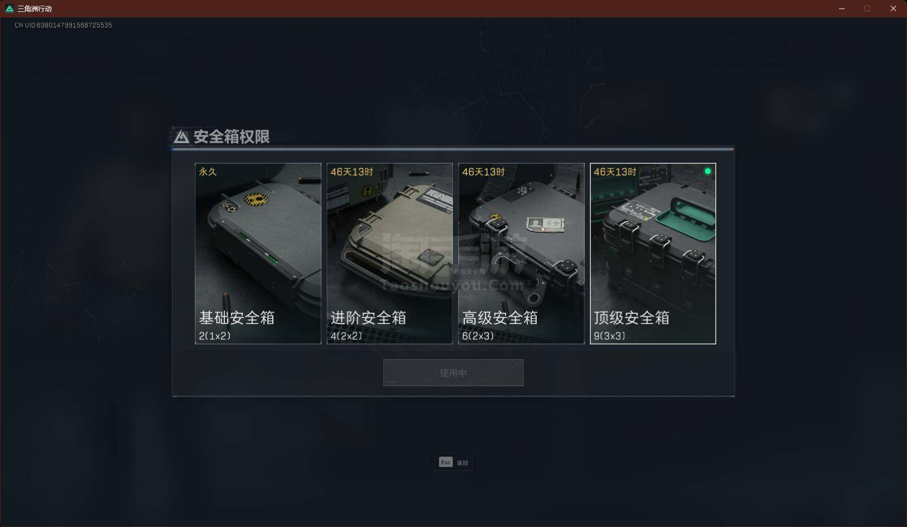Screen dimensions: 907x527
Task: Click the 安全箱权限 panel title
Action: [232, 137]
